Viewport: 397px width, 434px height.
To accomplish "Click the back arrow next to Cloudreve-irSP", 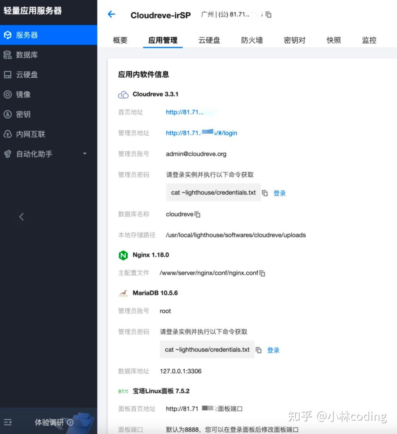I will click(111, 14).
